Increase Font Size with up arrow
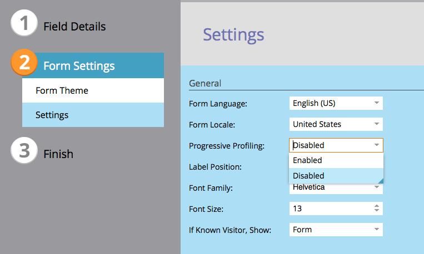 (x=377, y=206)
